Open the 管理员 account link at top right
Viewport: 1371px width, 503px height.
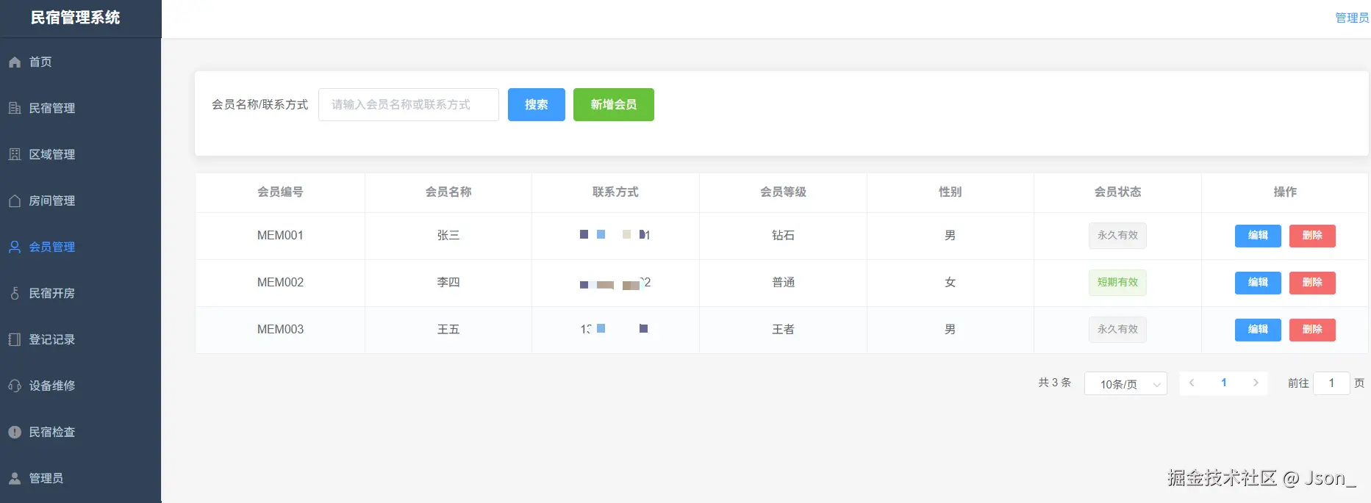(1352, 18)
